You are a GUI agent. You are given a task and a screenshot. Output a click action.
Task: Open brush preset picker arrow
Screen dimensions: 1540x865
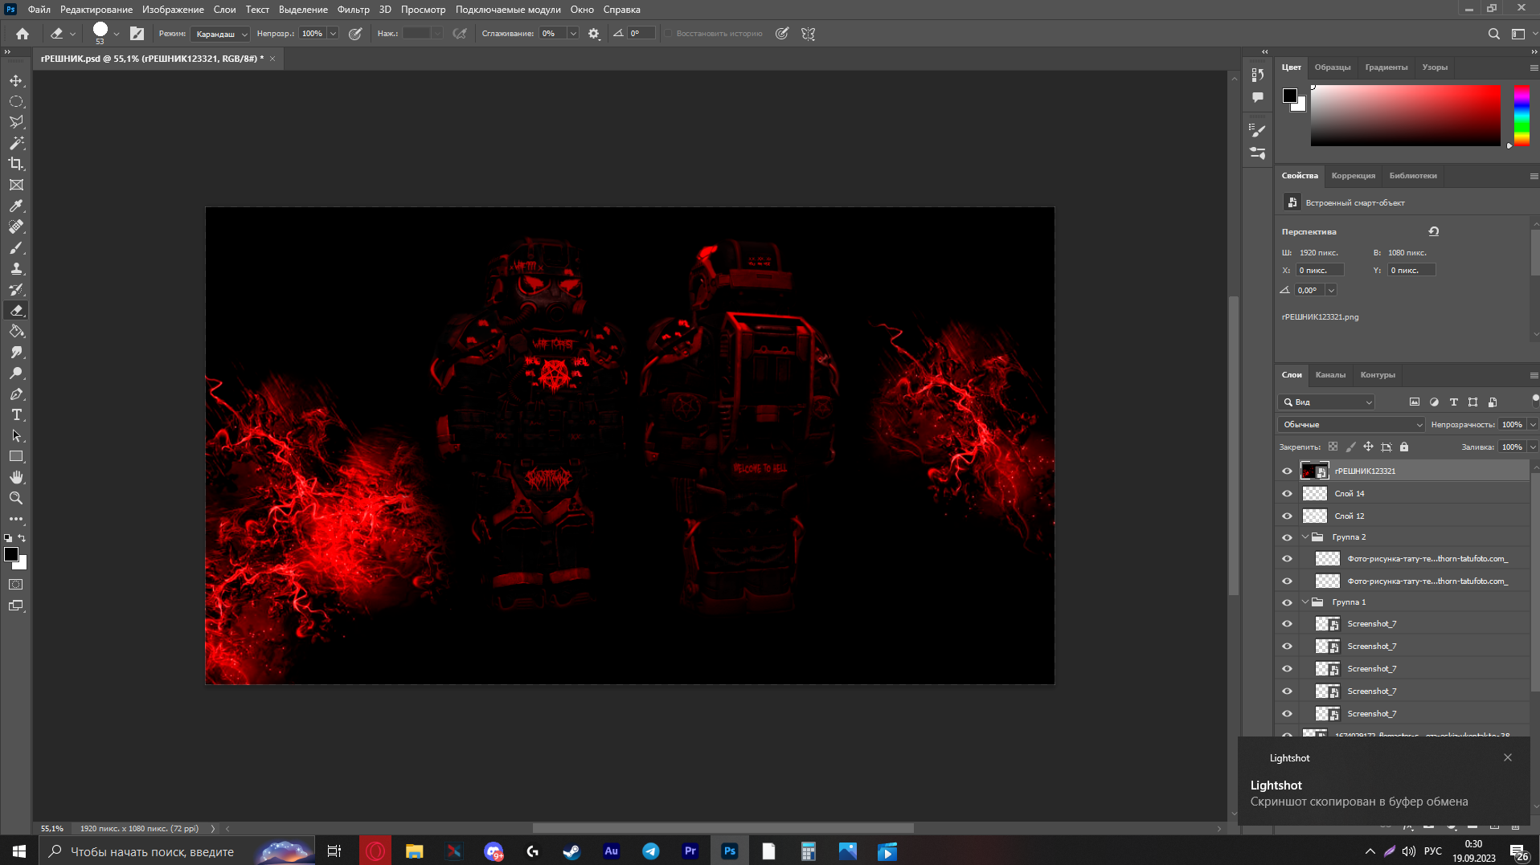pyautogui.click(x=117, y=34)
